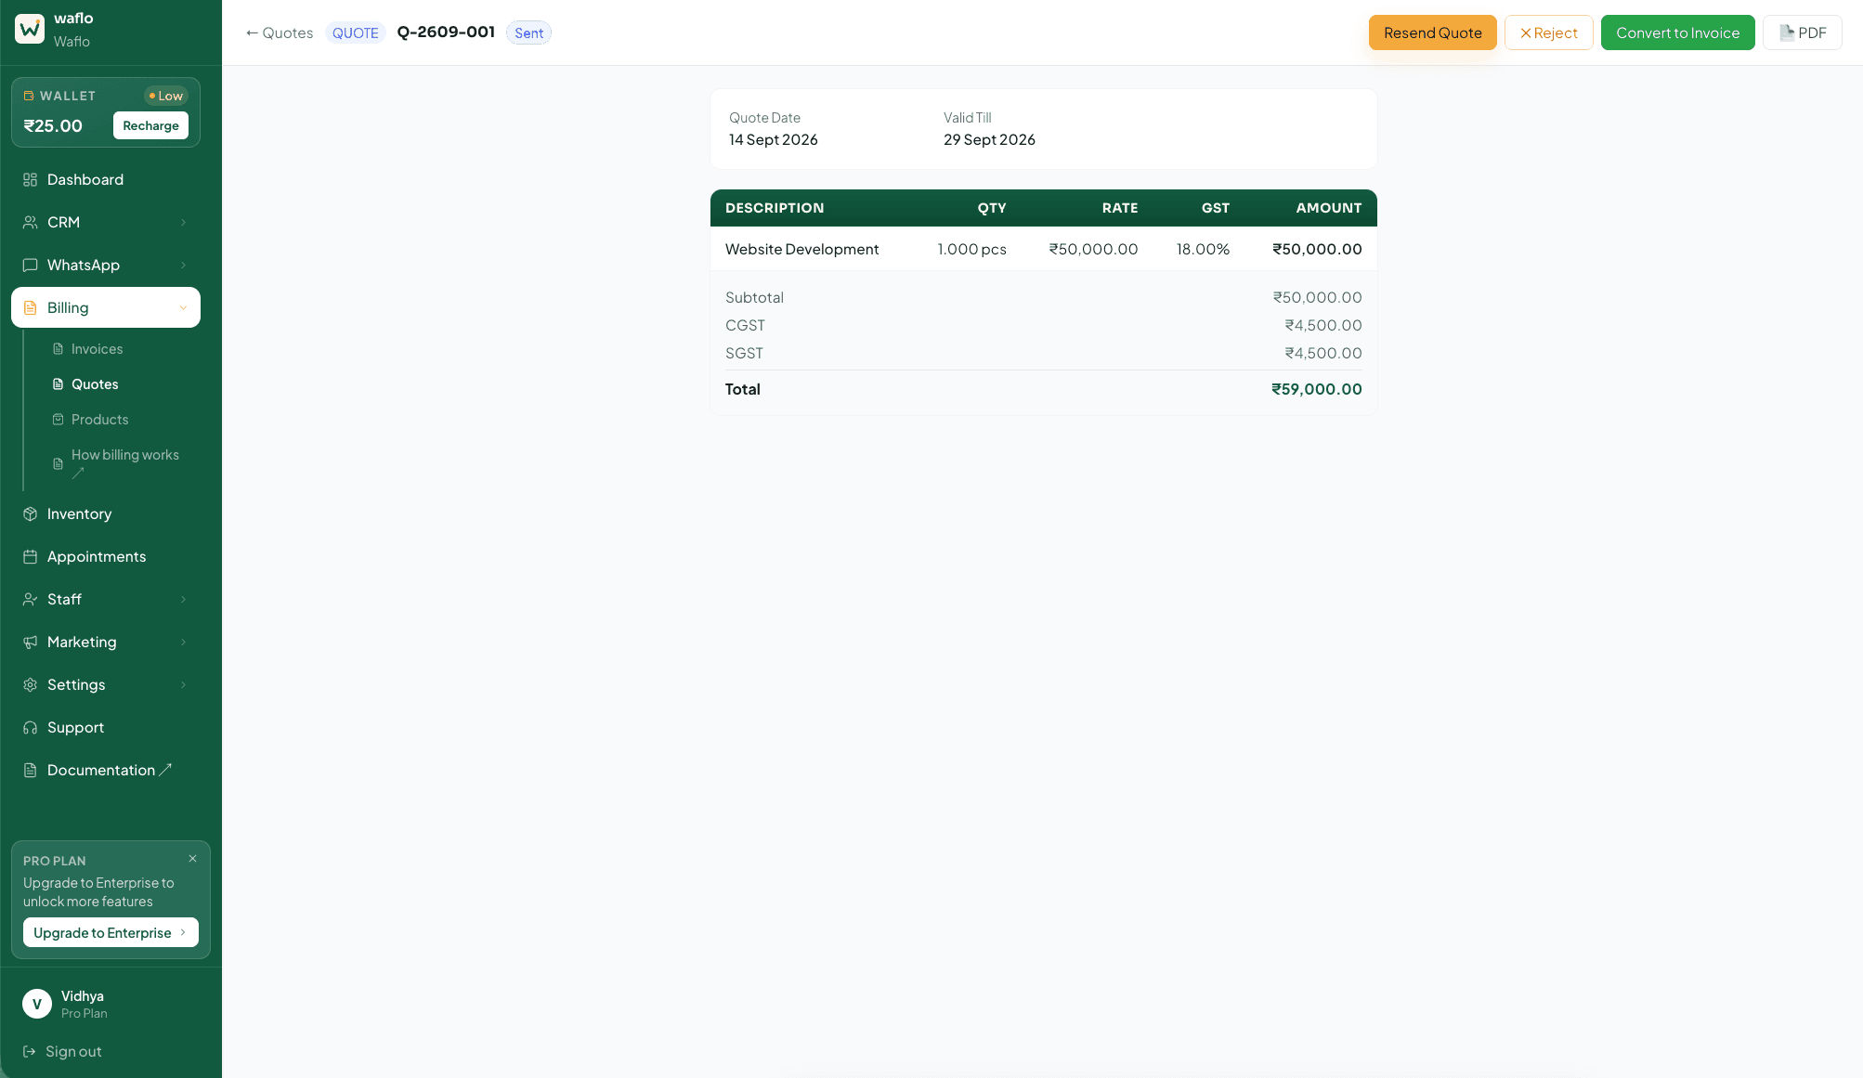
Task: Click the Valid Till date 29 Sept 2026
Action: point(989,139)
